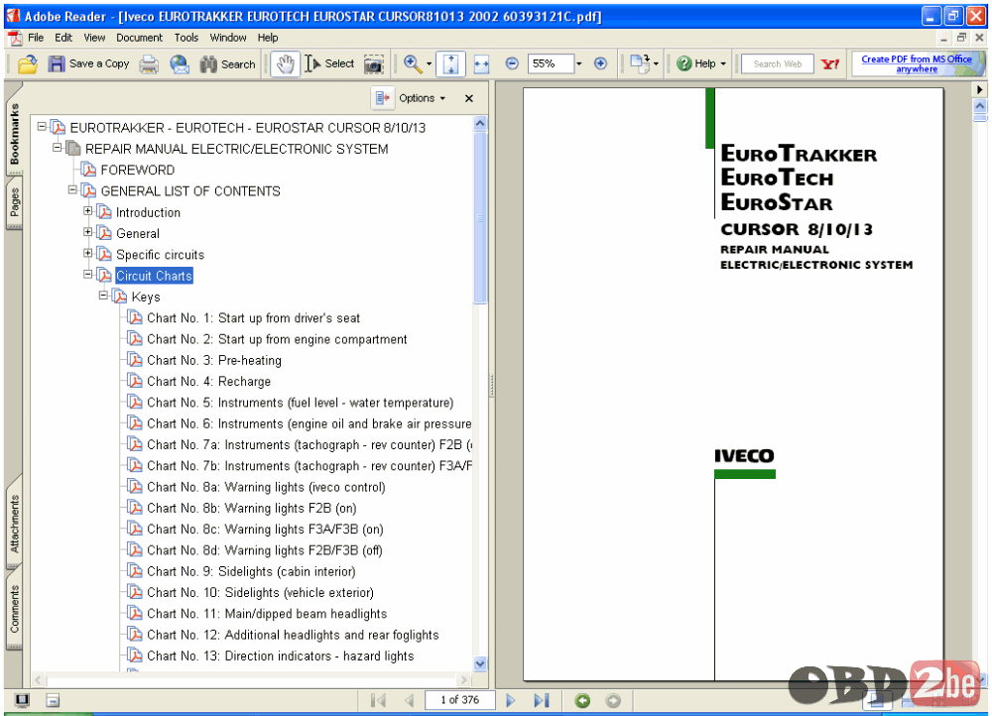Open the File menu

tap(36, 38)
